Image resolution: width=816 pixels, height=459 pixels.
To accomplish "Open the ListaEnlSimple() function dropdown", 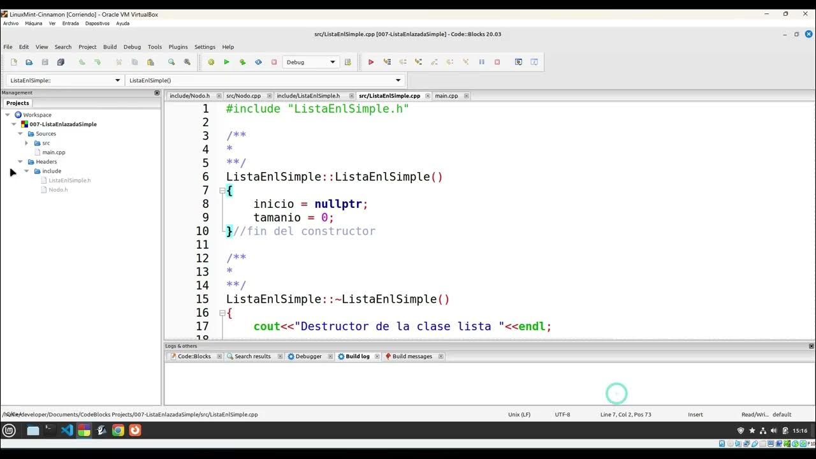I will (x=265, y=80).
